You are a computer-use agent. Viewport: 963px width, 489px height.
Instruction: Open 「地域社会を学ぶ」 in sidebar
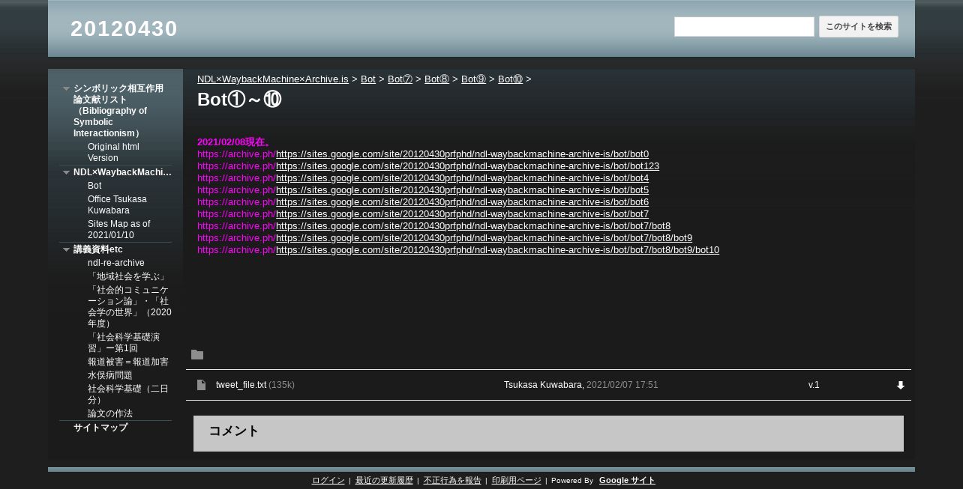click(127, 276)
